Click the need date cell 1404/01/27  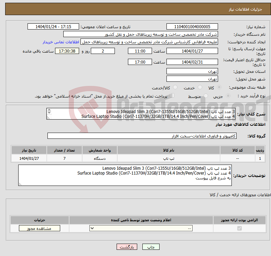[x=29, y=158]
